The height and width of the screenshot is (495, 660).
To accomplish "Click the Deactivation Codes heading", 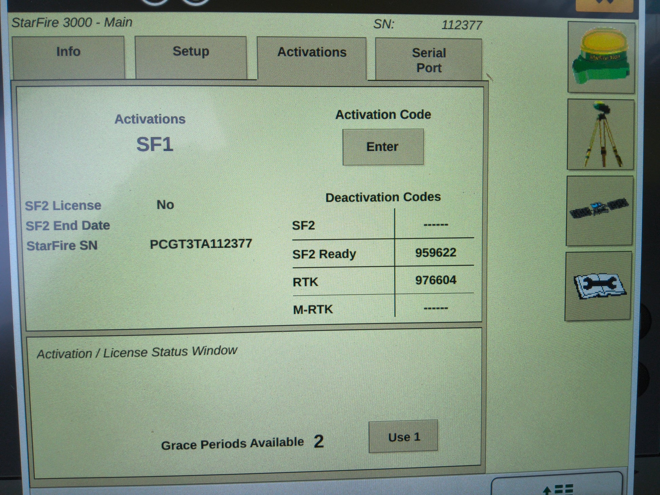I will tap(383, 197).
